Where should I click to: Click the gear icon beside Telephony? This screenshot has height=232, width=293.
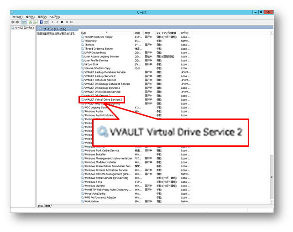(82, 41)
